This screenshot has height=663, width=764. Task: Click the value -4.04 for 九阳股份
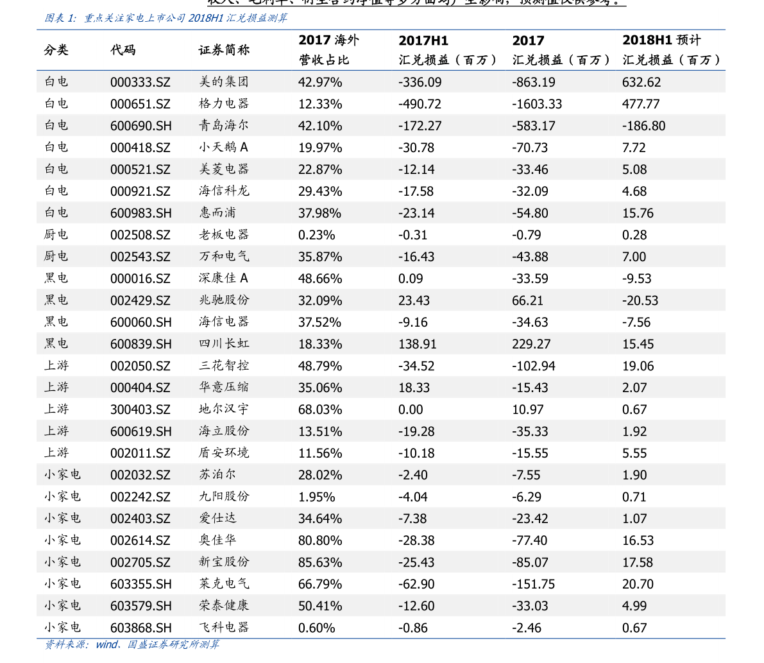(x=412, y=497)
